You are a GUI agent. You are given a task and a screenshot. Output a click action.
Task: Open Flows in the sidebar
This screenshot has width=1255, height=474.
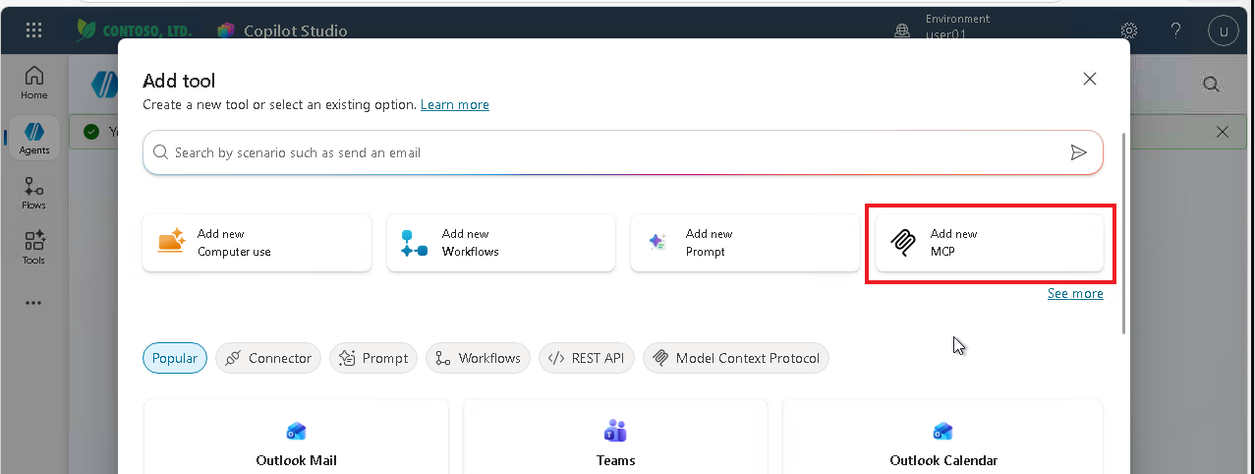coord(34,193)
